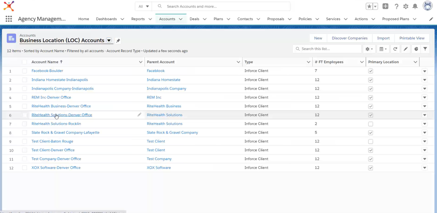
Task: Open row actions for XOX Software-Denver Office
Action: pos(425,168)
